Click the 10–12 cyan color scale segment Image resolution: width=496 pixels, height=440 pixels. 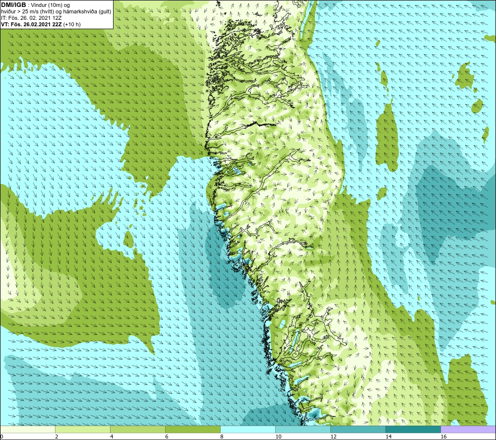click(303, 429)
